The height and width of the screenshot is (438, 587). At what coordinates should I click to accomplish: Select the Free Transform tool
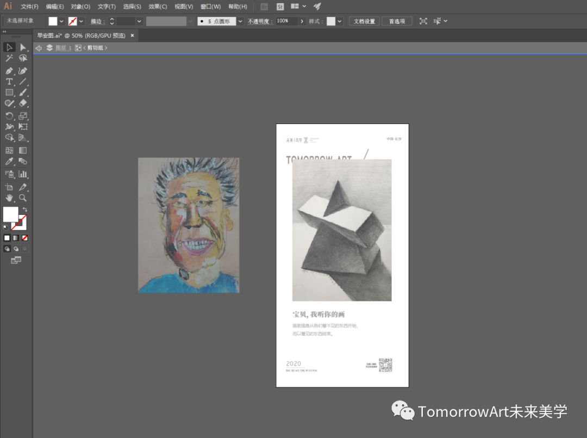point(23,127)
